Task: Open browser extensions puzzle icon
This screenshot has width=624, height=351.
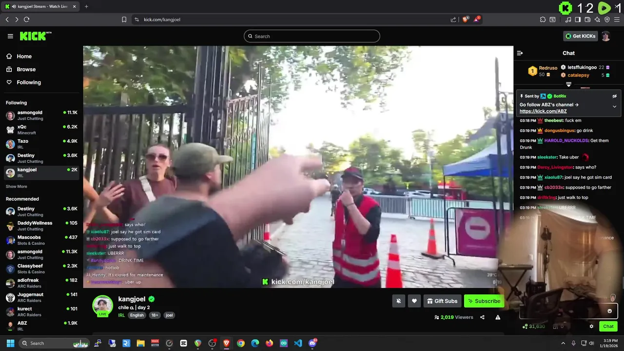Action: 543,19
